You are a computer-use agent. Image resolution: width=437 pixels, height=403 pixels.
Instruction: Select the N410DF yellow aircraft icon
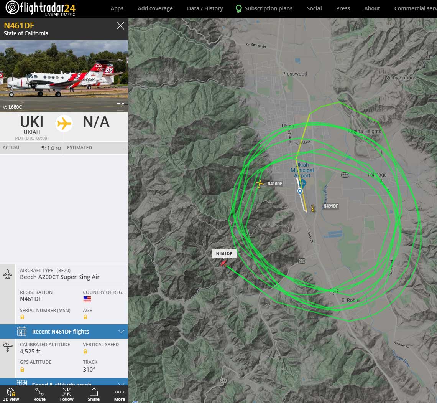(x=260, y=183)
